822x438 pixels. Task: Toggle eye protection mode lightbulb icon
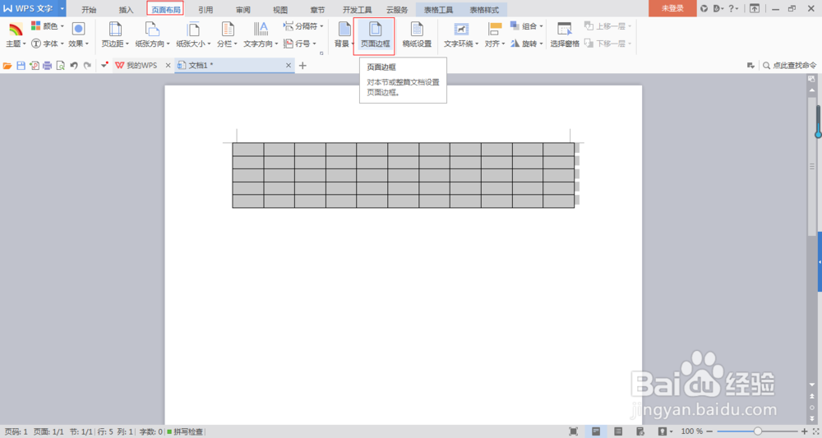[x=662, y=431]
